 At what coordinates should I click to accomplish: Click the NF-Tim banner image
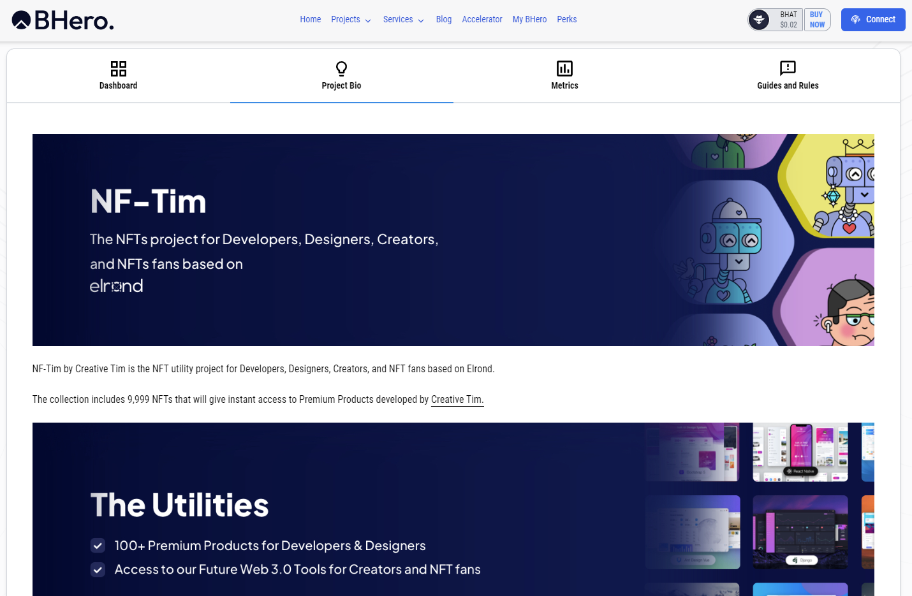[x=453, y=240]
